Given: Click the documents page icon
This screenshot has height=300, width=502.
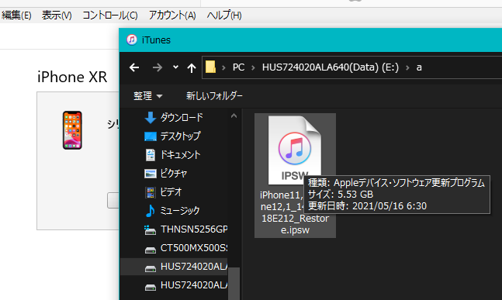Looking at the screenshot, I should [x=151, y=155].
